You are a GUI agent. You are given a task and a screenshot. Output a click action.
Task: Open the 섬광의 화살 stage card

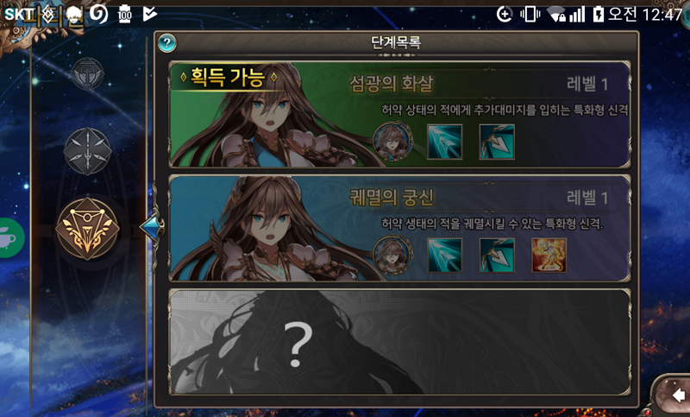[x=399, y=115]
